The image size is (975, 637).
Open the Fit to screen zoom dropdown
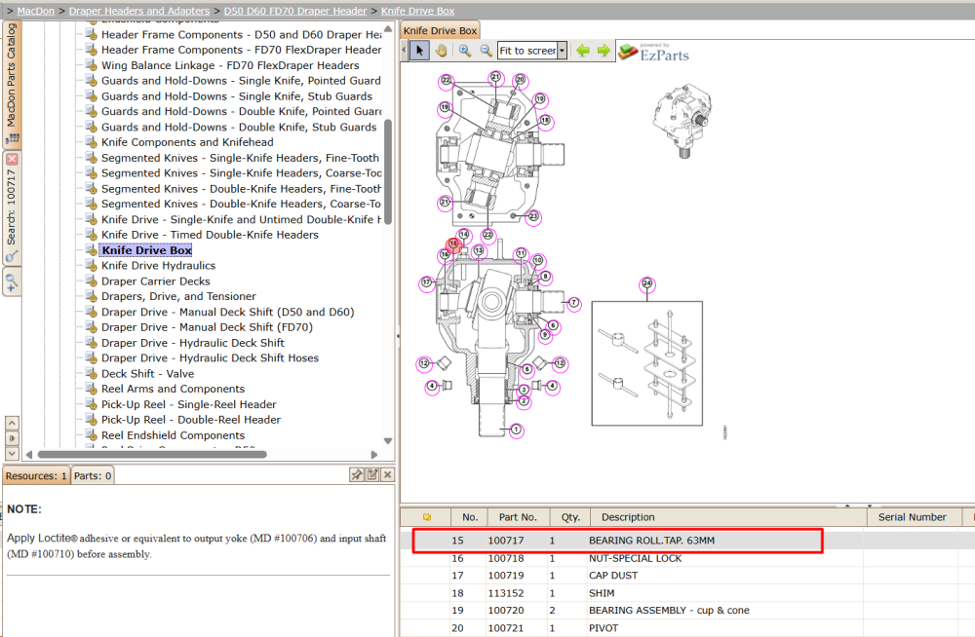[563, 51]
